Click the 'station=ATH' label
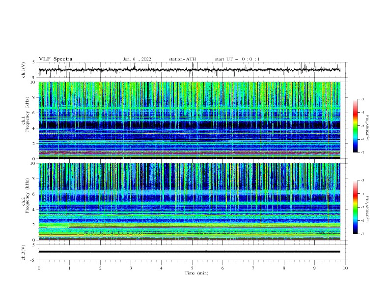This screenshot has width=389, height=301. (182, 59)
